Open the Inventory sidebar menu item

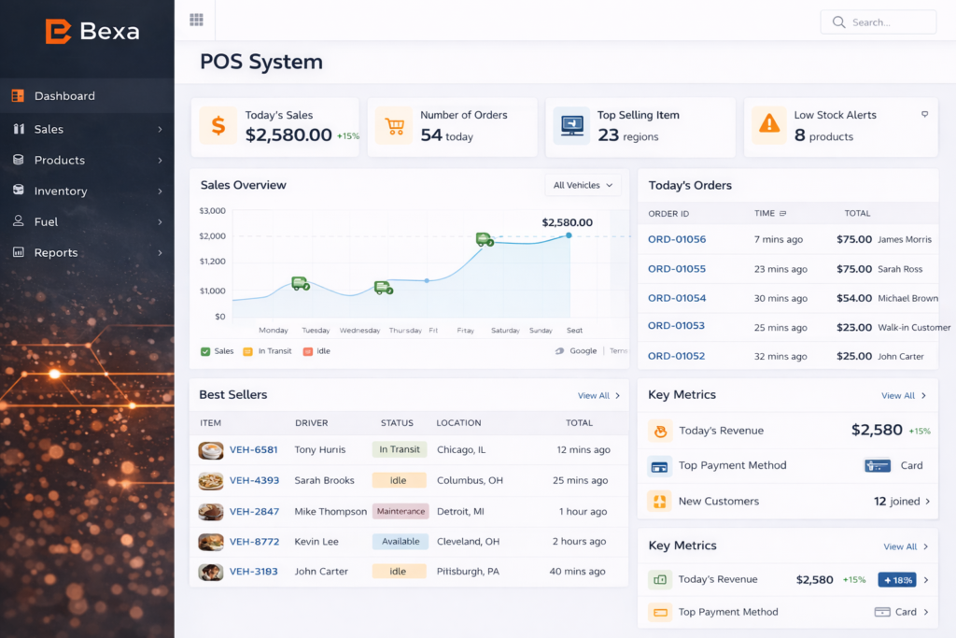coord(61,191)
